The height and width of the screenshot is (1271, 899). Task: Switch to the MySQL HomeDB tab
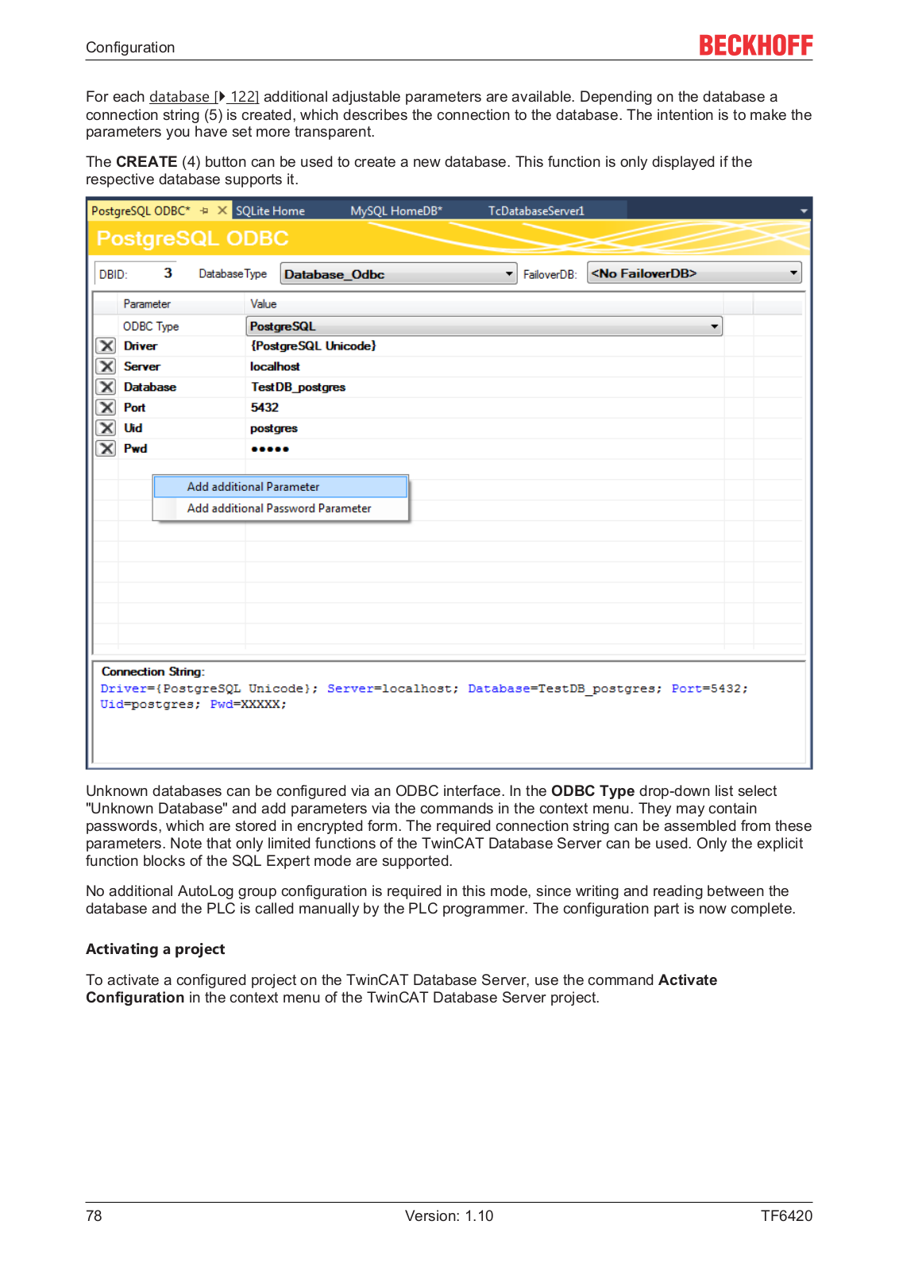point(396,211)
